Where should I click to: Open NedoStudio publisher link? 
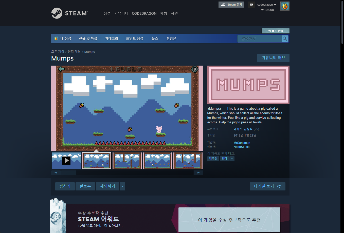[241, 147]
